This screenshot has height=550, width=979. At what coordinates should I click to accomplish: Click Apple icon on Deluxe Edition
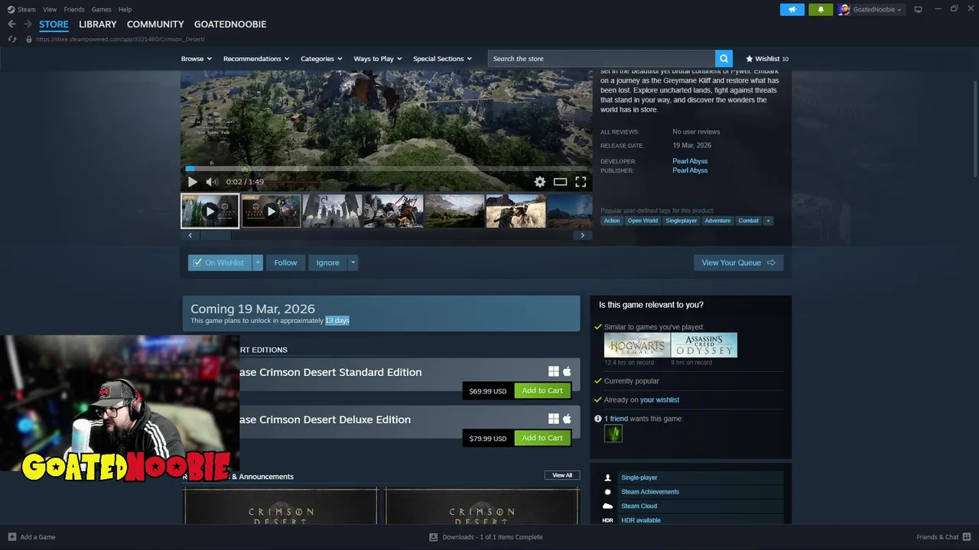coord(567,419)
